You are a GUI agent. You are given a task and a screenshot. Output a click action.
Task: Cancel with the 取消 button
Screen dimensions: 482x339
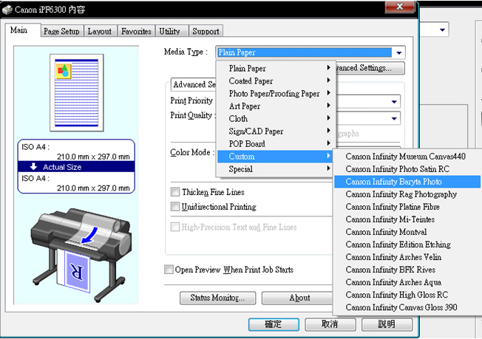pos(330,324)
